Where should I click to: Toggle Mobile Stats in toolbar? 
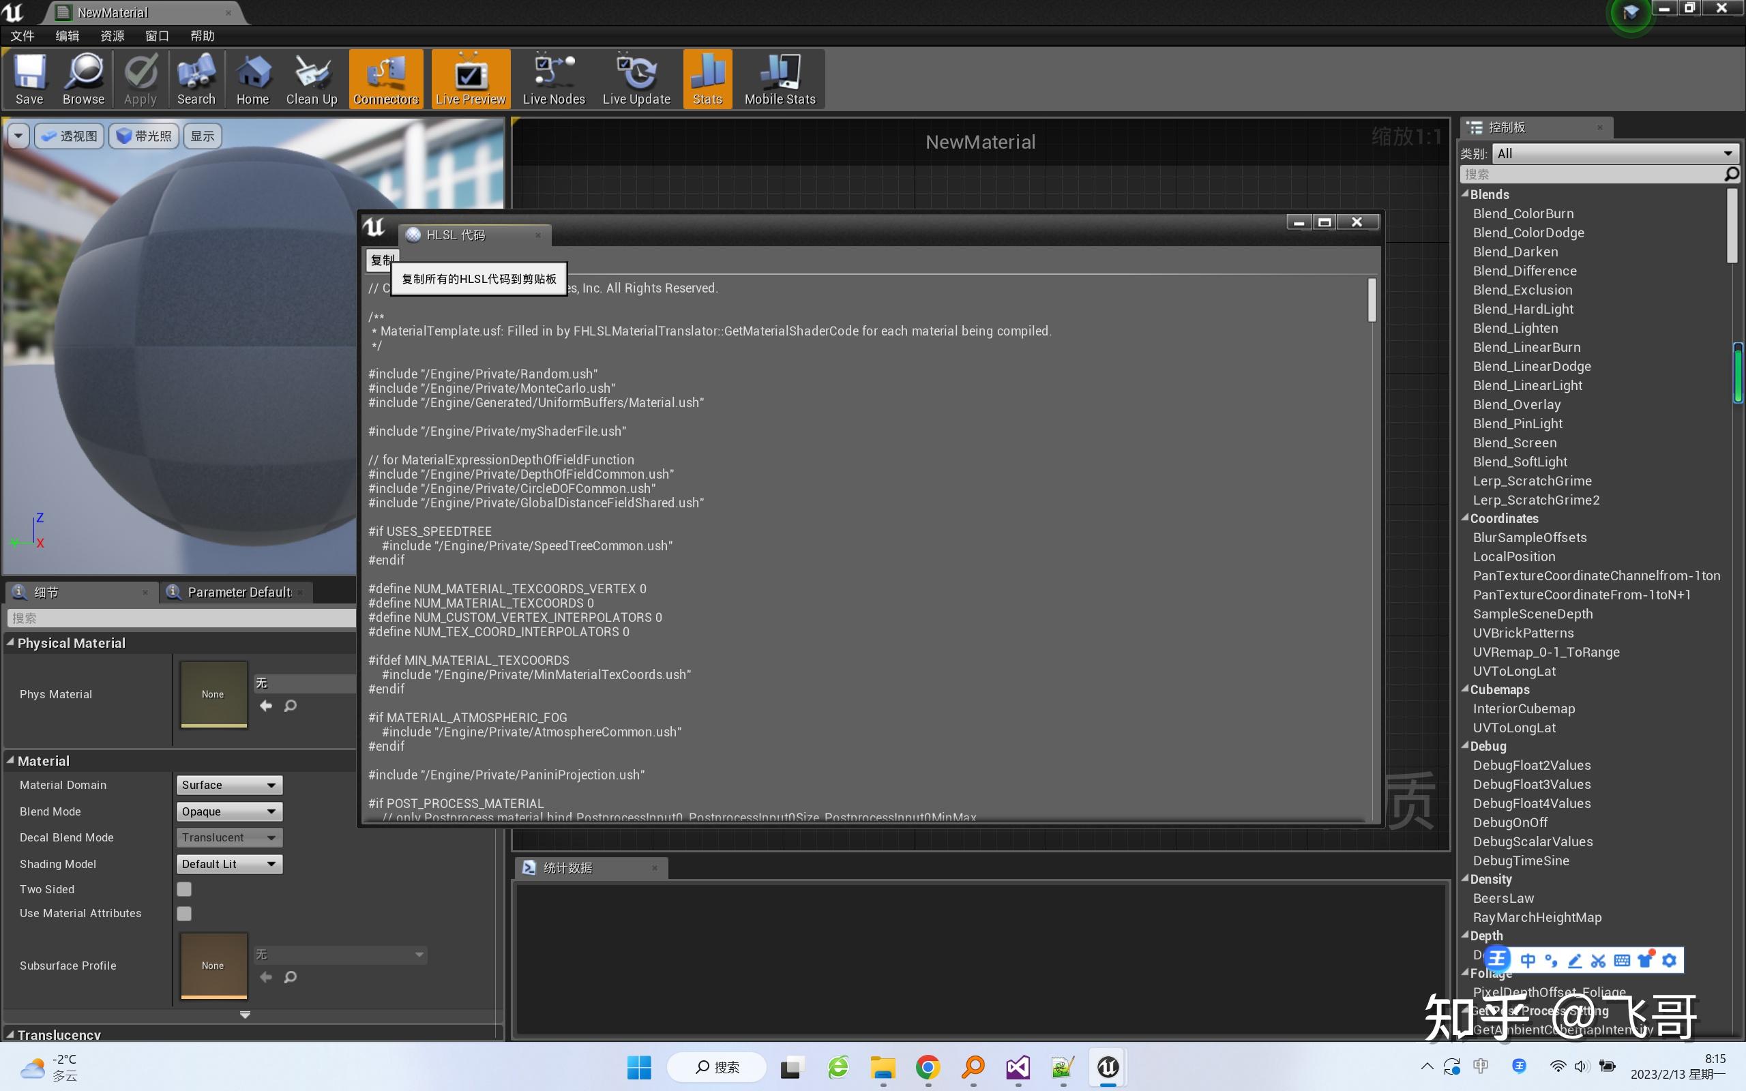tap(780, 79)
